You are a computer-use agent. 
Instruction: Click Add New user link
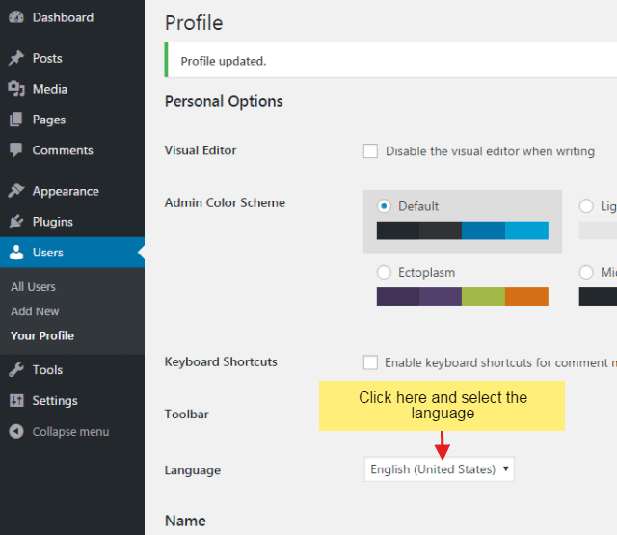[x=35, y=311]
